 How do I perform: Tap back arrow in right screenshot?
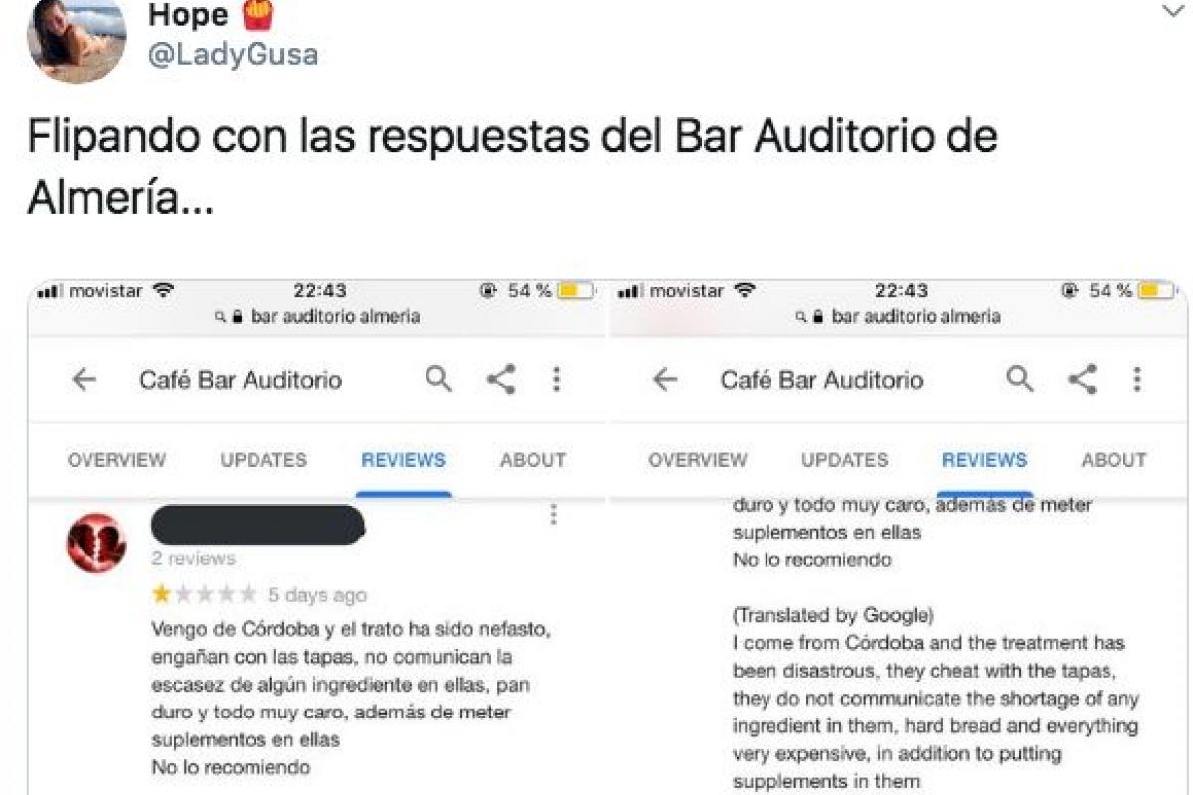pyautogui.click(x=664, y=380)
